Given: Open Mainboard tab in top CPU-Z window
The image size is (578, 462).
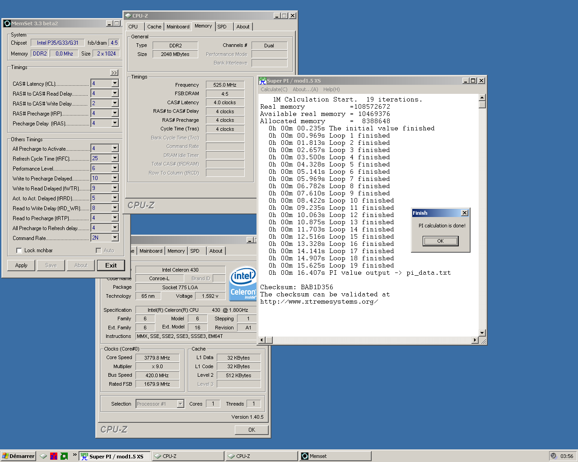Looking at the screenshot, I should coord(178,27).
